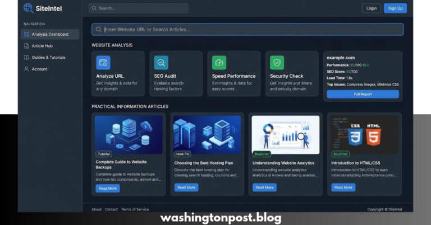Click the SiteIntel globe logo icon

(x=28, y=8)
